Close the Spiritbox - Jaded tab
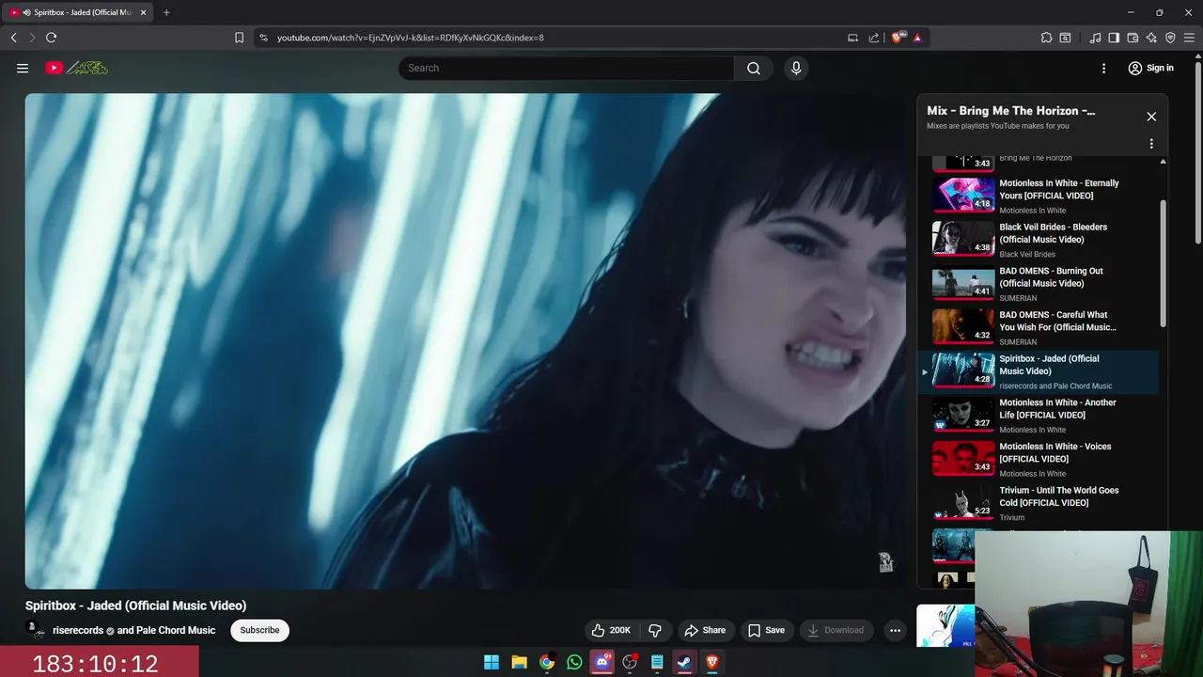The height and width of the screenshot is (677, 1203). tap(144, 12)
